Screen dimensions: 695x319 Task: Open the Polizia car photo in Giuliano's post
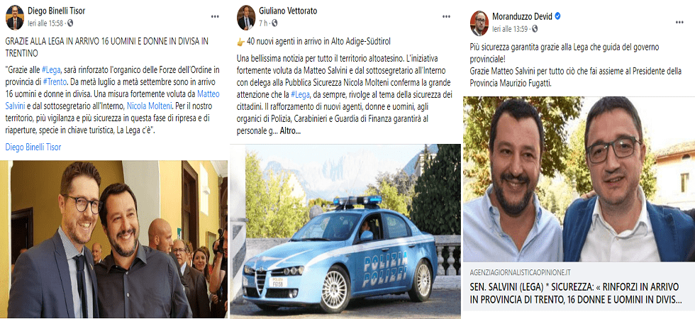click(x=345, y=230)
